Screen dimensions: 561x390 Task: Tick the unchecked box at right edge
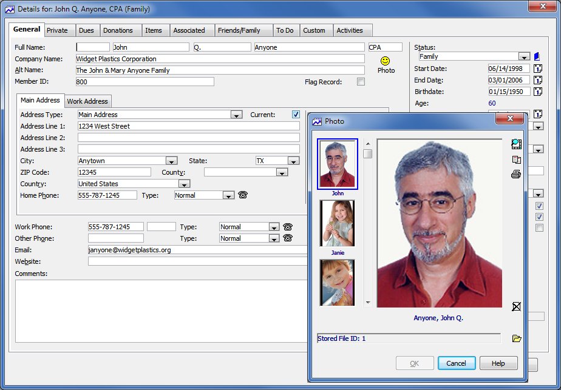[x=539, y=227]
